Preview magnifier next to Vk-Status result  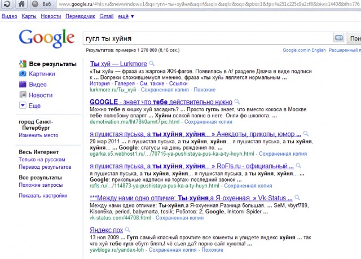[297, 197]
